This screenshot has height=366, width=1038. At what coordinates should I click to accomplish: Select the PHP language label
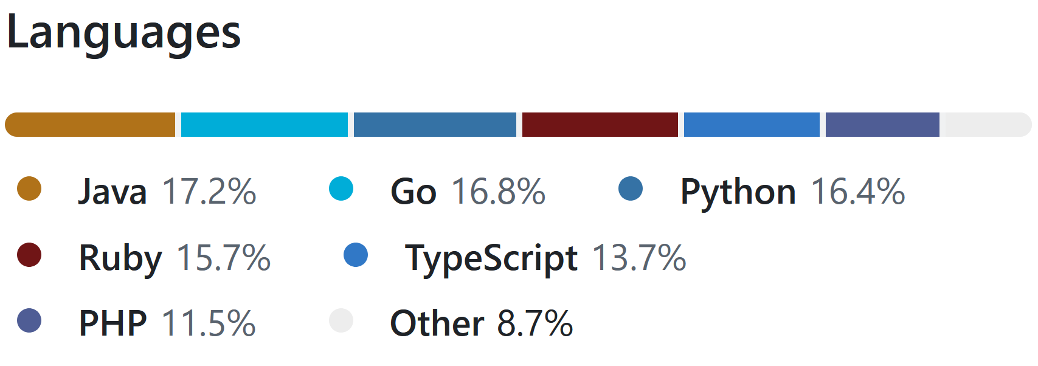coord(113,323)
